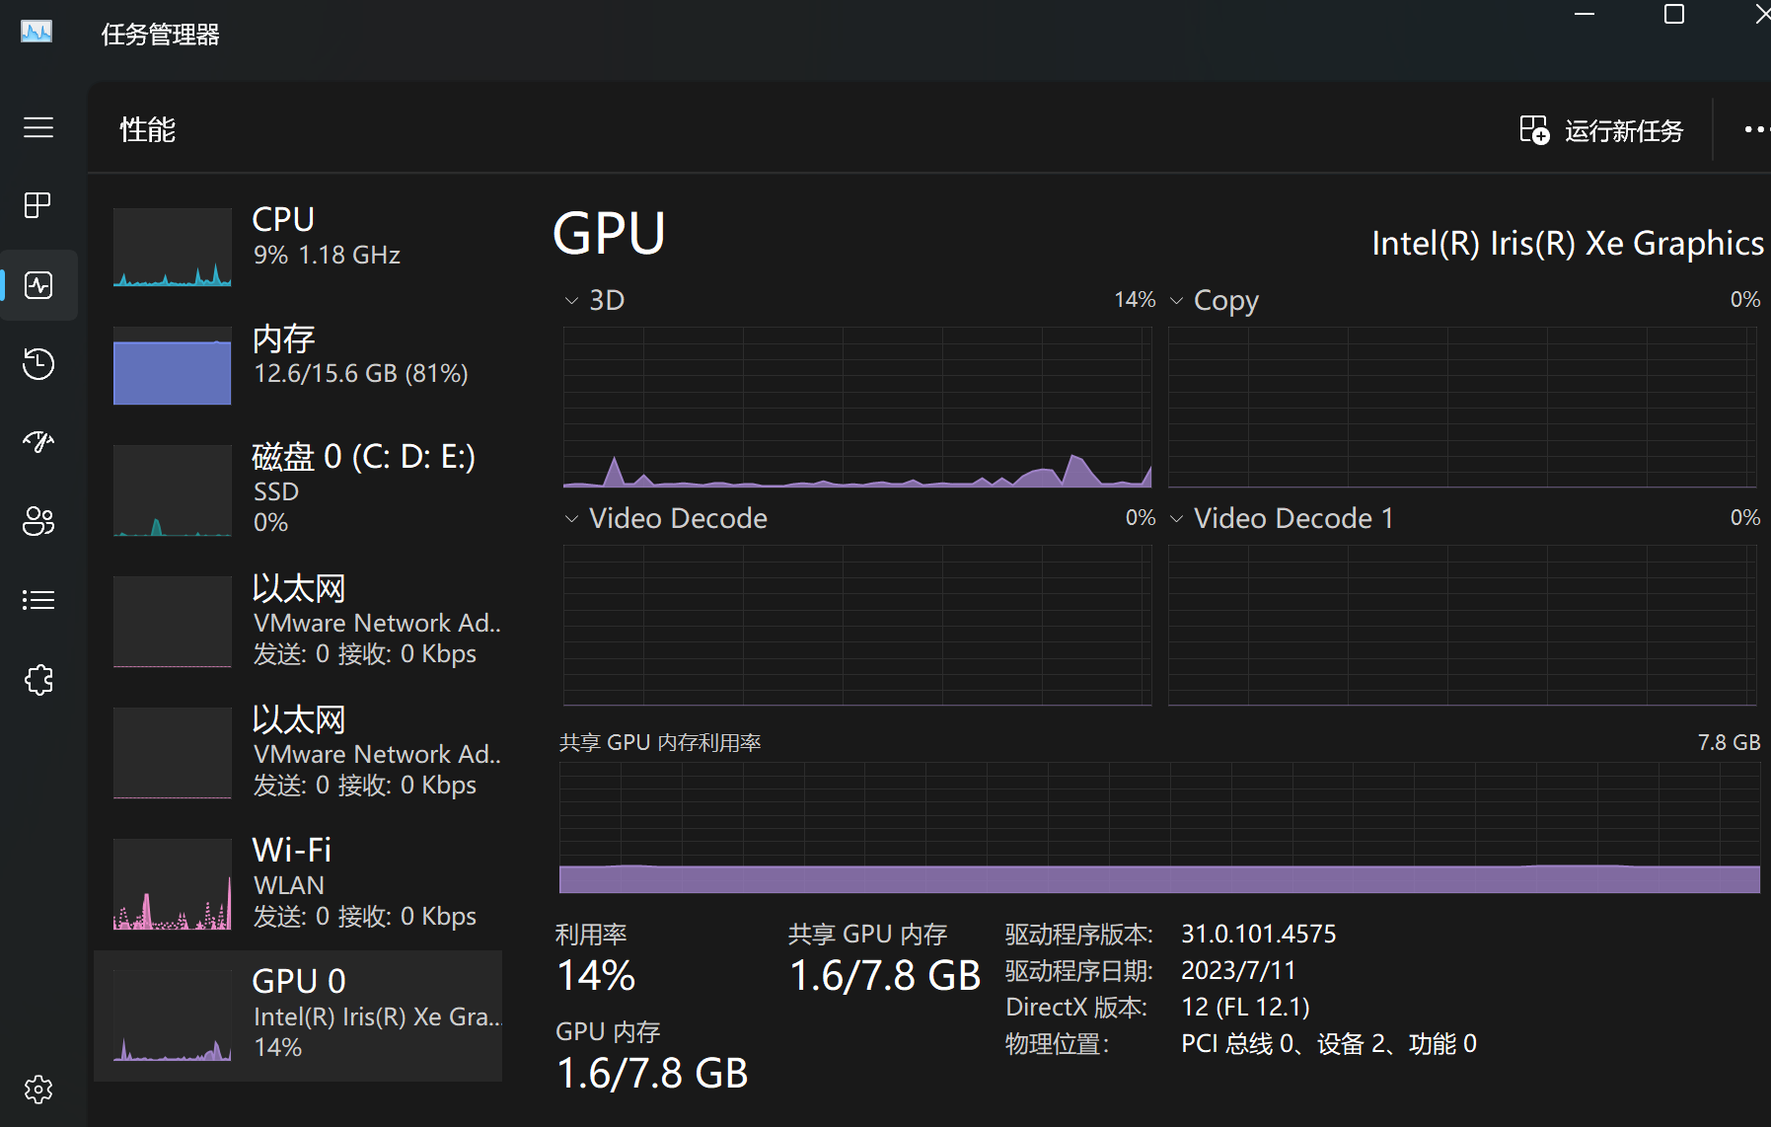The height and width of the screenshot is (1127, 1771).
Task: Click 1.6/7.8 GB under 共享 GPU 内存
Action: 885,976
